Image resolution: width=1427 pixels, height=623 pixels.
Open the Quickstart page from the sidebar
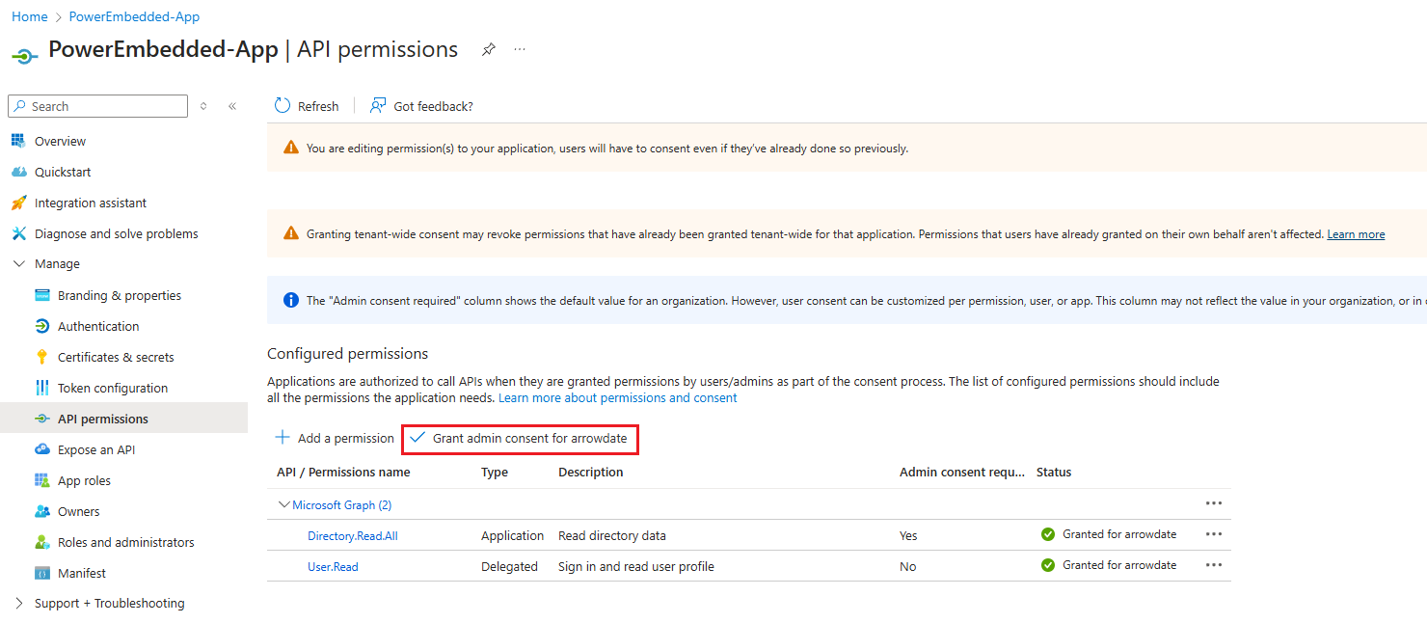[63, 172]
